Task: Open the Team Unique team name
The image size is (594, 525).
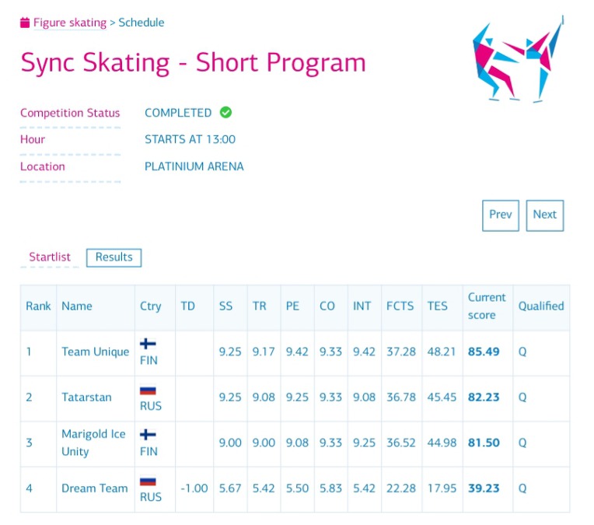Action: [x=96, y=352]
